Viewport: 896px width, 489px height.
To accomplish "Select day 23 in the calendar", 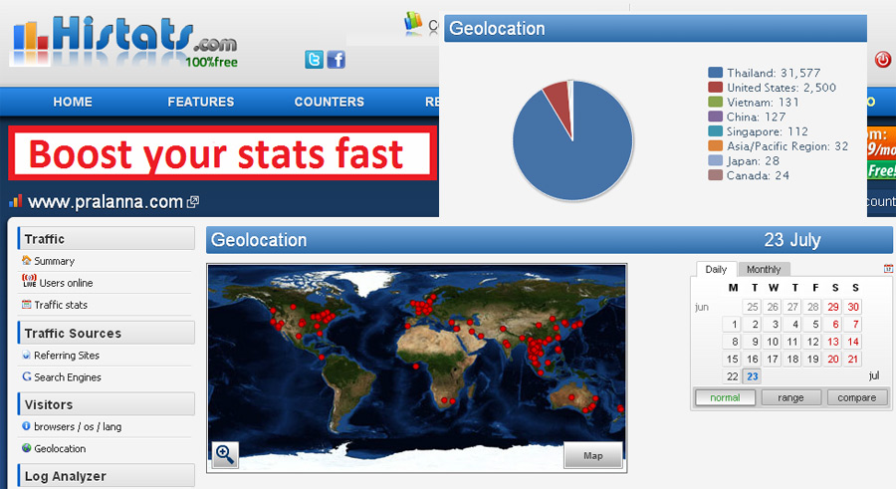I will 752,376.
